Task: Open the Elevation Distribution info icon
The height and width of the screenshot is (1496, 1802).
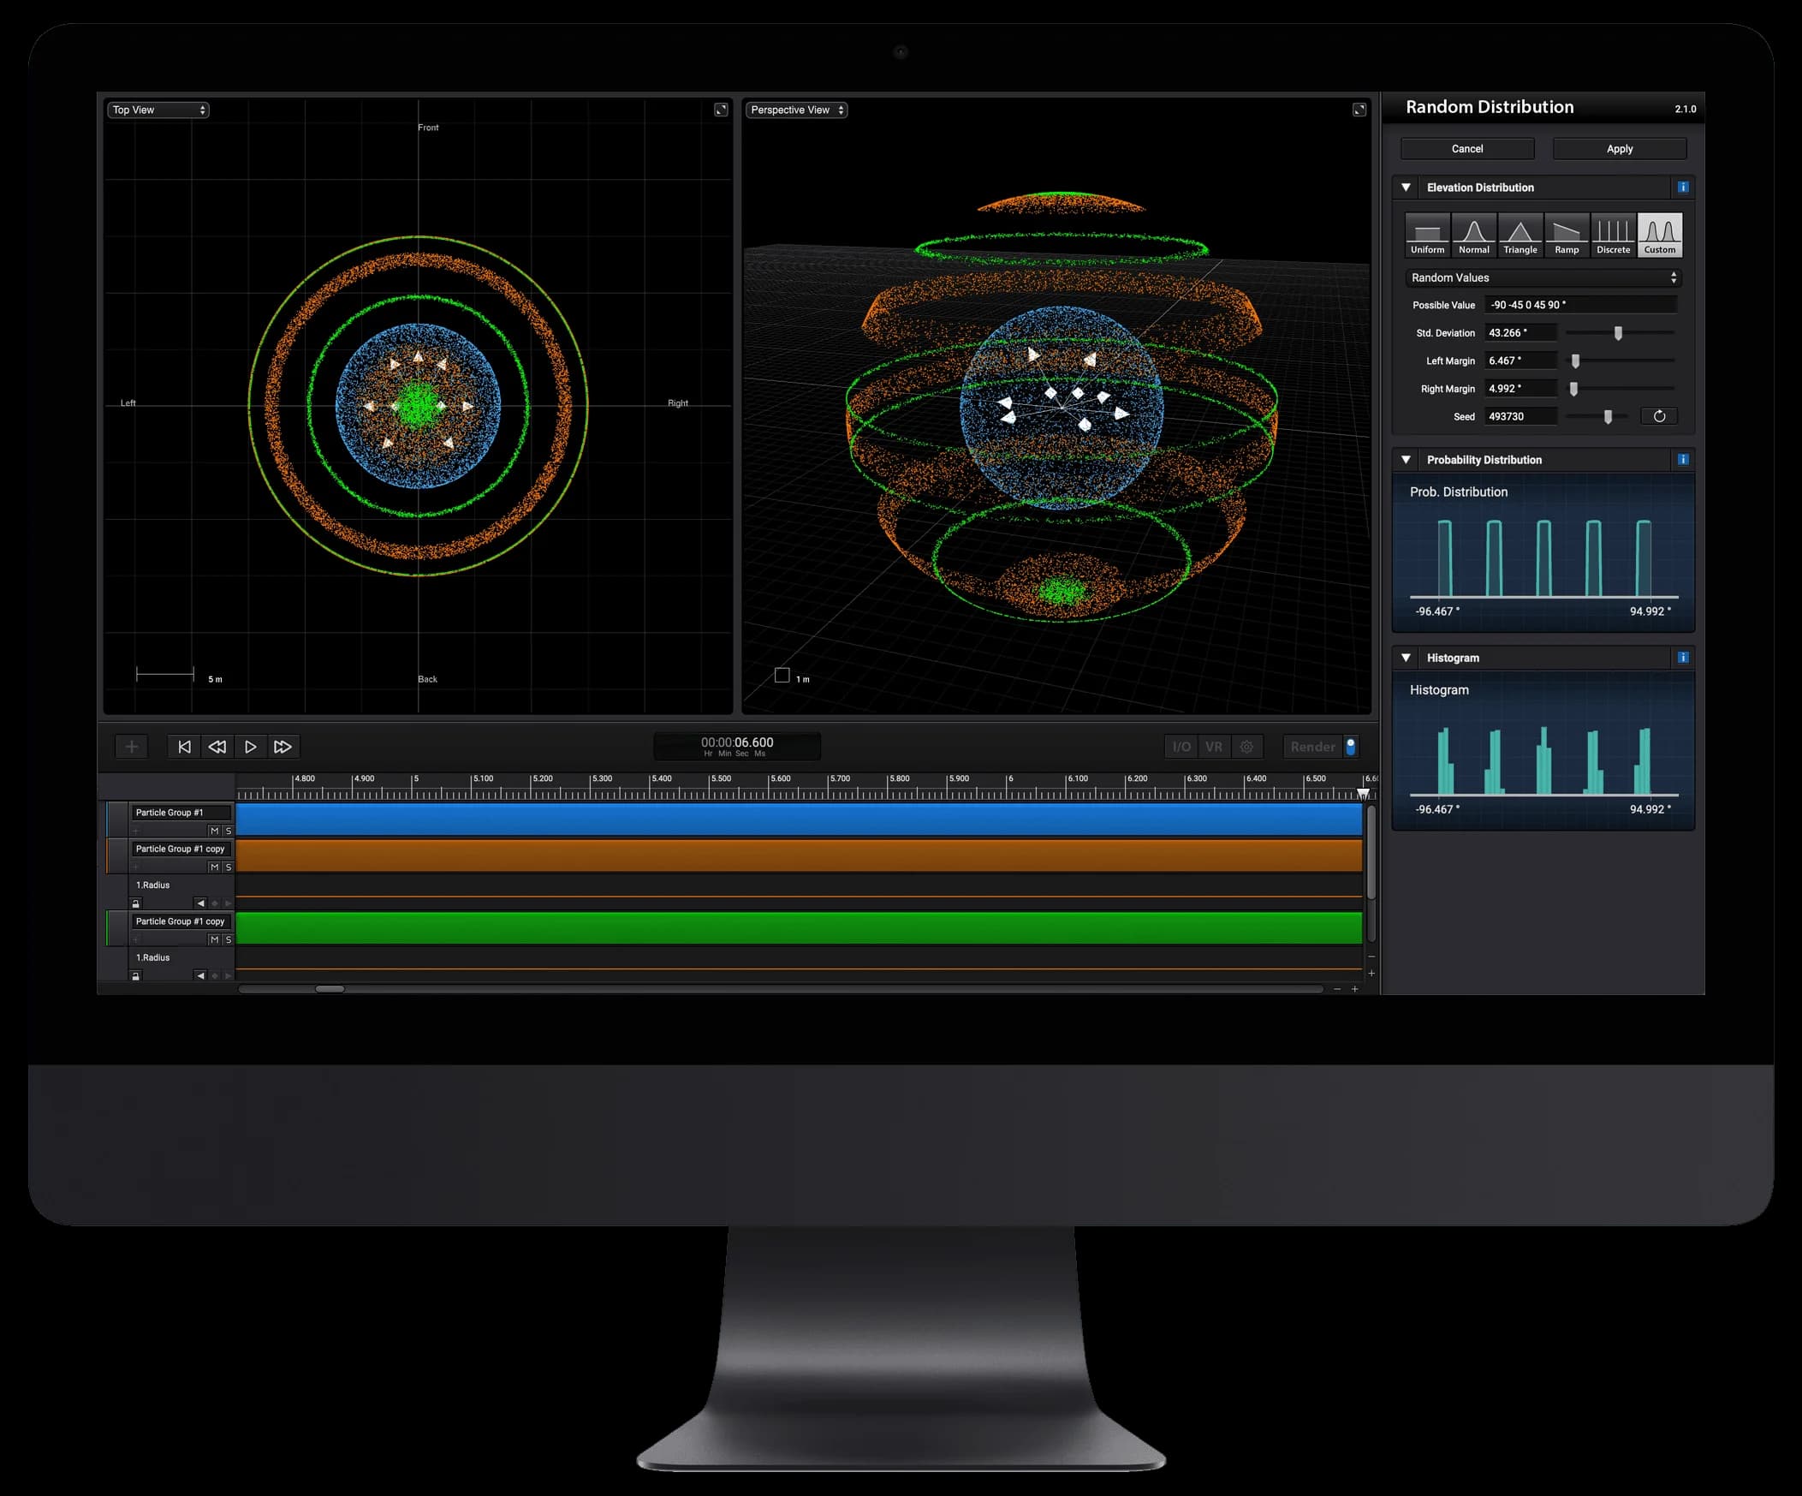Action: (x=1684, y=188)
